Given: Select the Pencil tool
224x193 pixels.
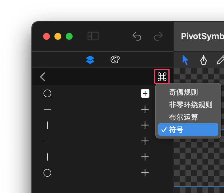Looking at the screenshot, I should [221, 60].
